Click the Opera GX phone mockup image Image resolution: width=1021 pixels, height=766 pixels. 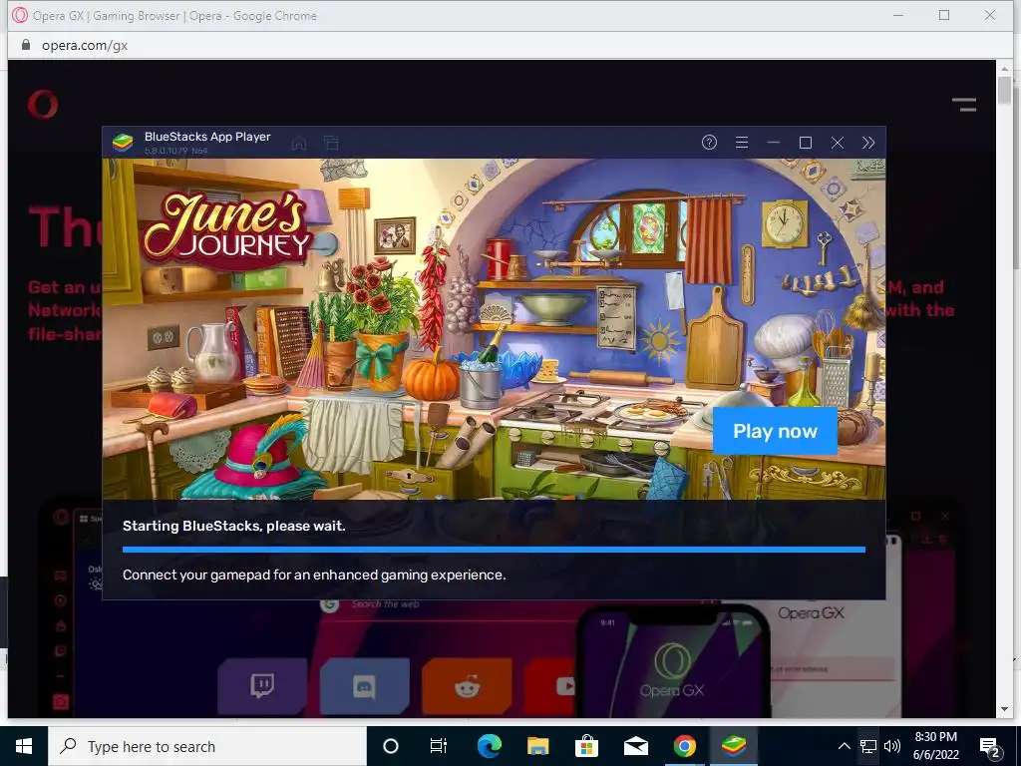click(x=673, y=663)
